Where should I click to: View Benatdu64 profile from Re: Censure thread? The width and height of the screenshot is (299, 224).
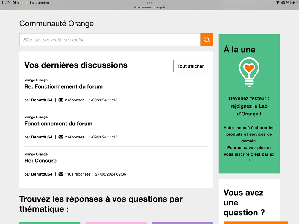pyautogui.click(x=42, y=174)
